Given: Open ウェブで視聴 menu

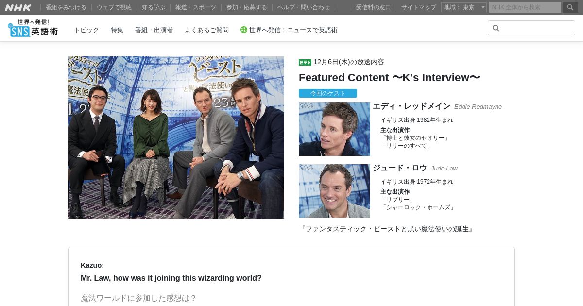Looking at the screenshot, I should pos(114,7).
